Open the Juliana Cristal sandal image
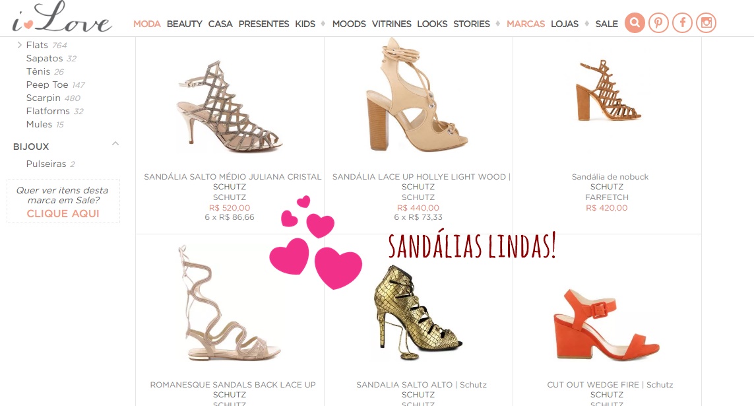 click(230, 106)
